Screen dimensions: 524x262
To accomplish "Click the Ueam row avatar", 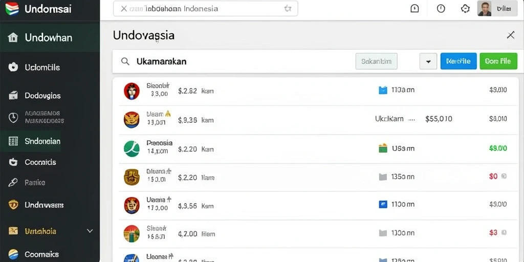I will (x=132, y=120).
